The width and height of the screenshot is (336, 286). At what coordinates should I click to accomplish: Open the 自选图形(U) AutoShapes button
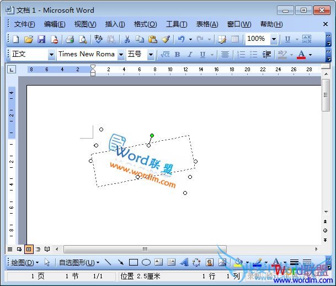79,263
